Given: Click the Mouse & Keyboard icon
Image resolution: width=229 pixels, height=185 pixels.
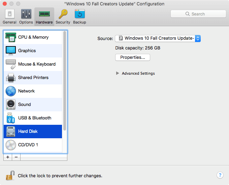Looking at the screenshot, I should (11, 64).
